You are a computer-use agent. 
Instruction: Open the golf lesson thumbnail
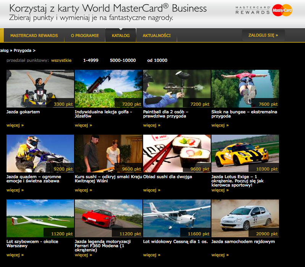pos(108,88)
